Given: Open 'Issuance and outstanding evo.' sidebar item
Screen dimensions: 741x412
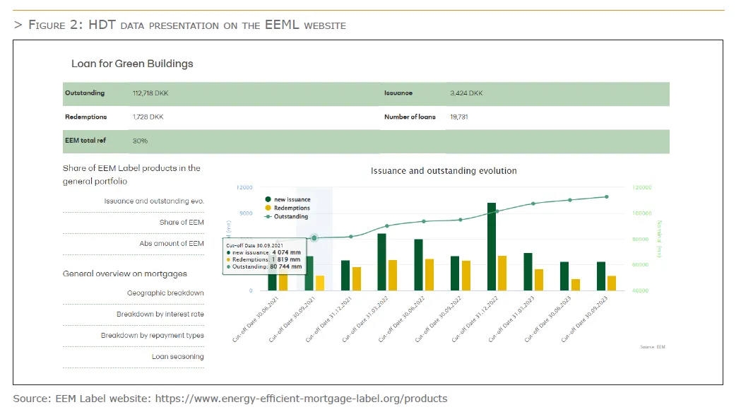Looking at the screenshot, I should (154, 201).
